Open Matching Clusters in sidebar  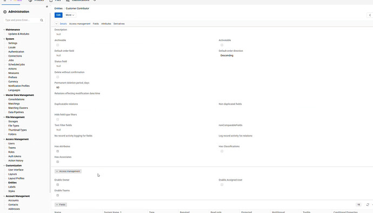tap(18, 108)
